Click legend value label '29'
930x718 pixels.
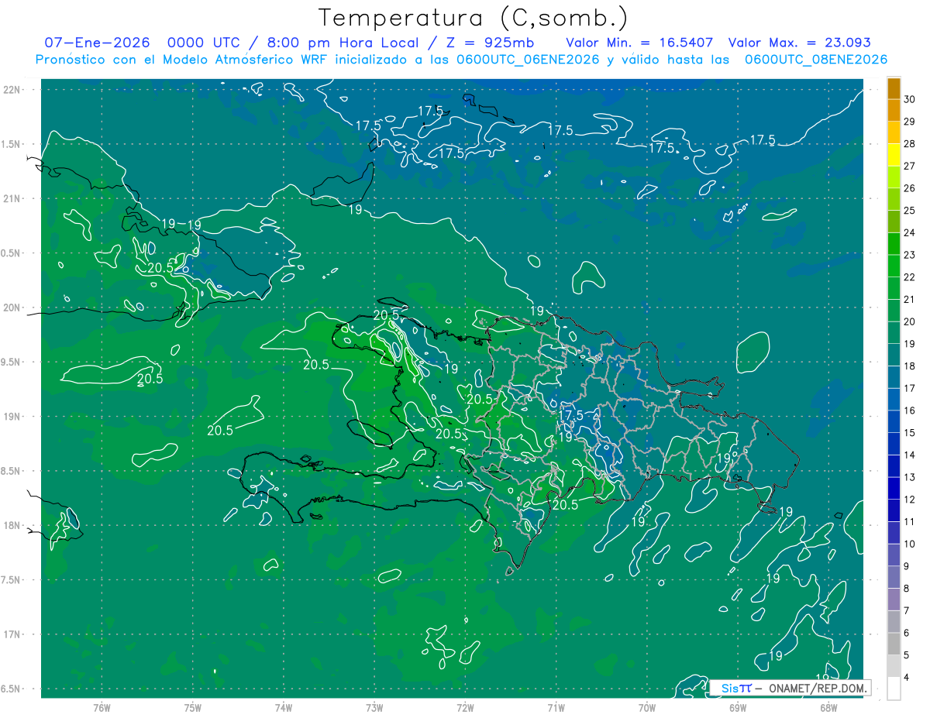click(x=910, y=122)
